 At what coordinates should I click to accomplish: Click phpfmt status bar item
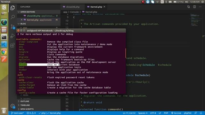[x=188, y=113]
